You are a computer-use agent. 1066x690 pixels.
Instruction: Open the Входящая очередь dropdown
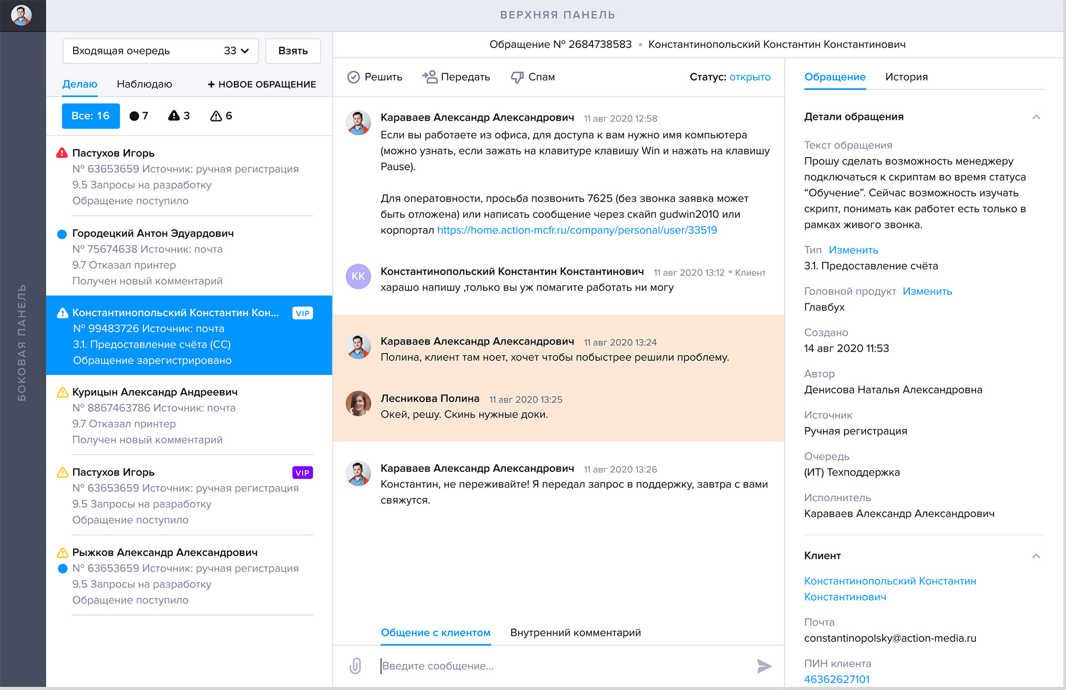point(160,51)
